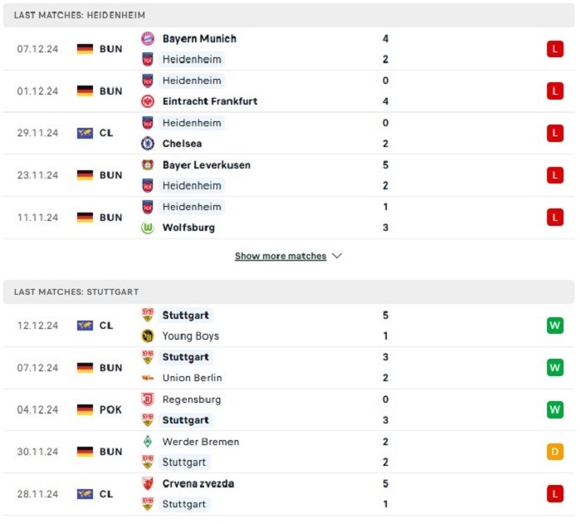Click the Werder Bremen diamond logo
The height and width of the screenshot is (524, 581).
[x=148, y=442]
